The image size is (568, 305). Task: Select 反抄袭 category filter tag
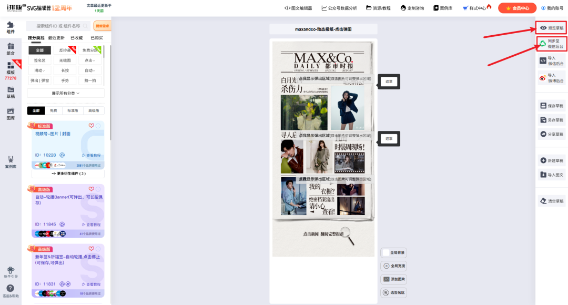[x=65, y=50]
